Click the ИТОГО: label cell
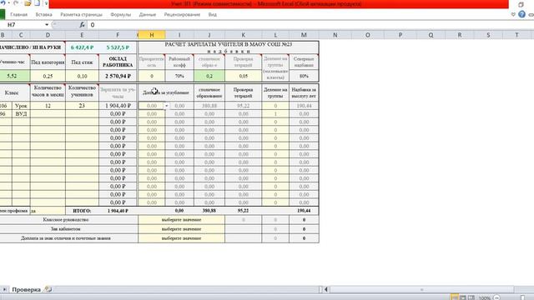 [x=82, y=211]
